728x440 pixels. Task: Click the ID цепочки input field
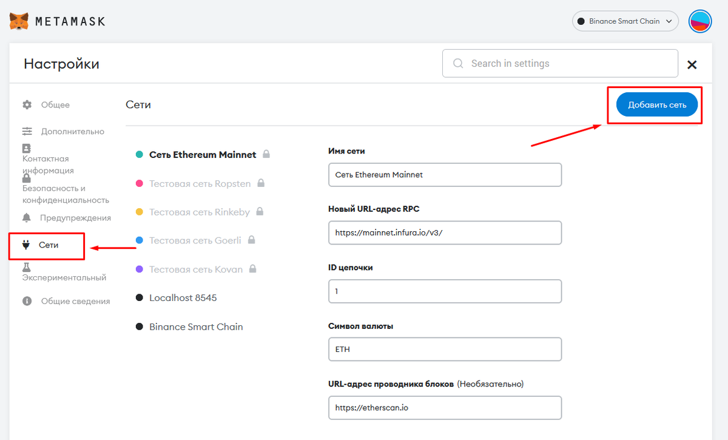point(445,291)
